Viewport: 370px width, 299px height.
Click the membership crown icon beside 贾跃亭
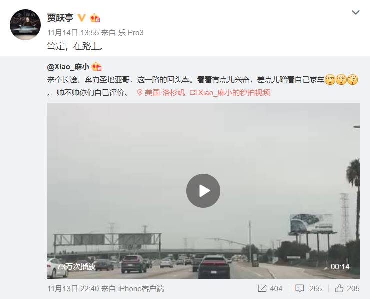95,18
